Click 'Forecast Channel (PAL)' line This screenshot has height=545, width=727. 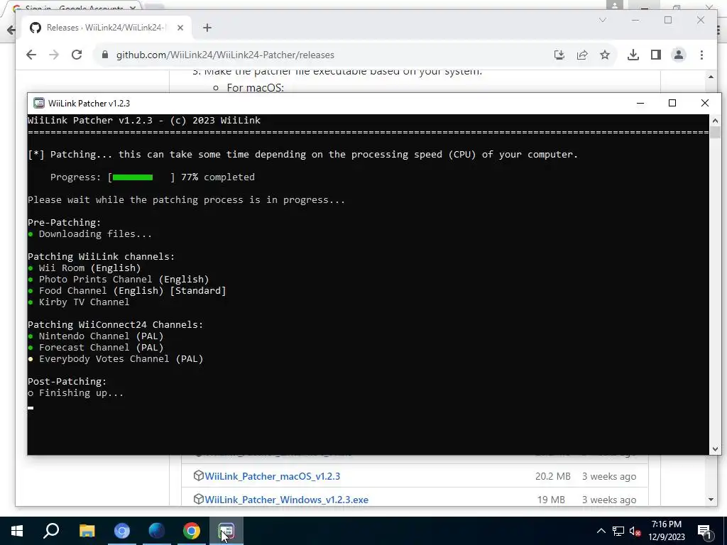point(101,348)
